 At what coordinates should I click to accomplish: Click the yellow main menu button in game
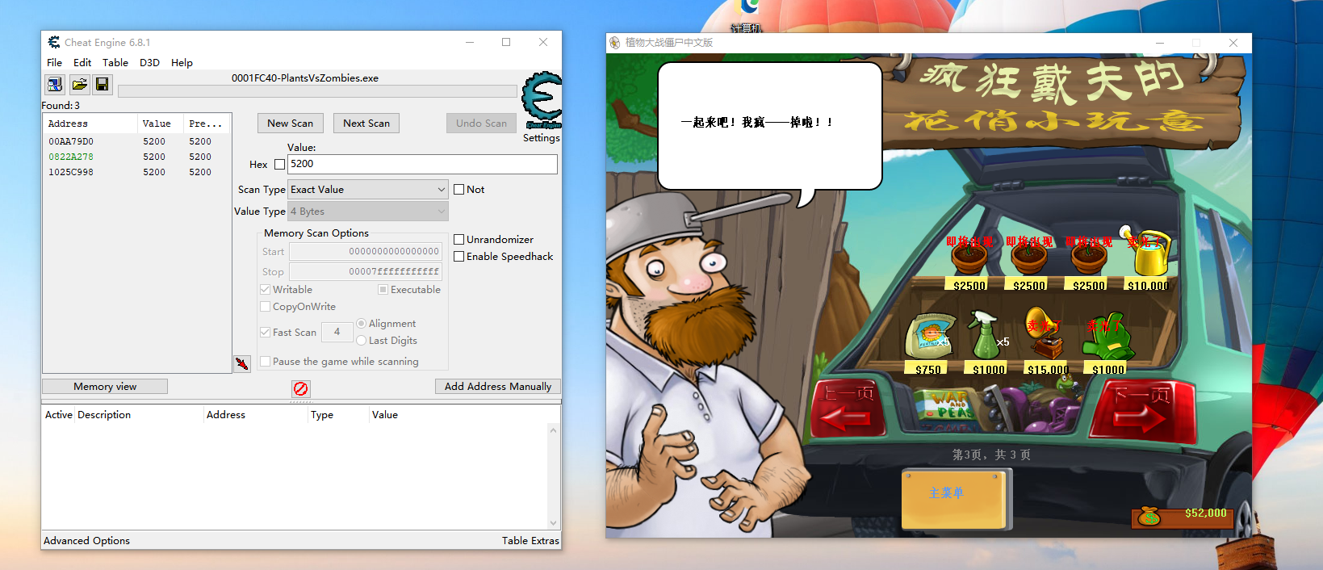(954, 498)
